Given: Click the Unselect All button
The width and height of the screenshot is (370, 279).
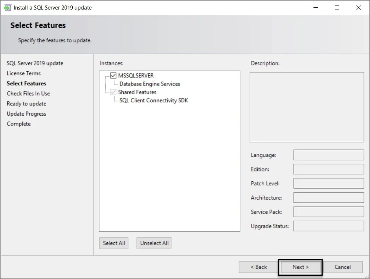Looking at the screenshot, I should (x=154, y=243).
